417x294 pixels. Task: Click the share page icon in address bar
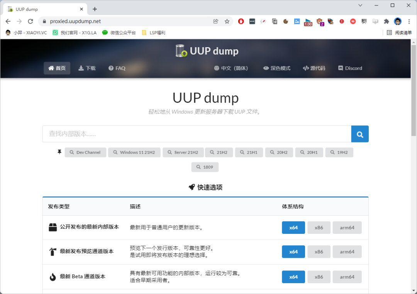pyautogui.click(x=216, y=21)
